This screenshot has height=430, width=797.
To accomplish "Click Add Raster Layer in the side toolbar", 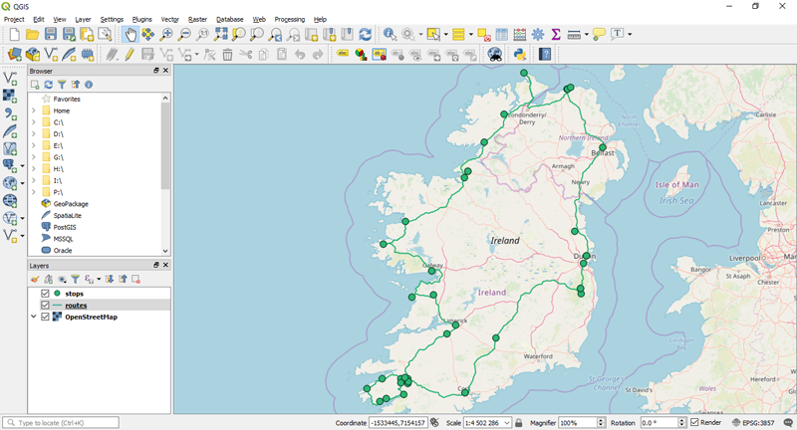I will (x=10, y=96).
